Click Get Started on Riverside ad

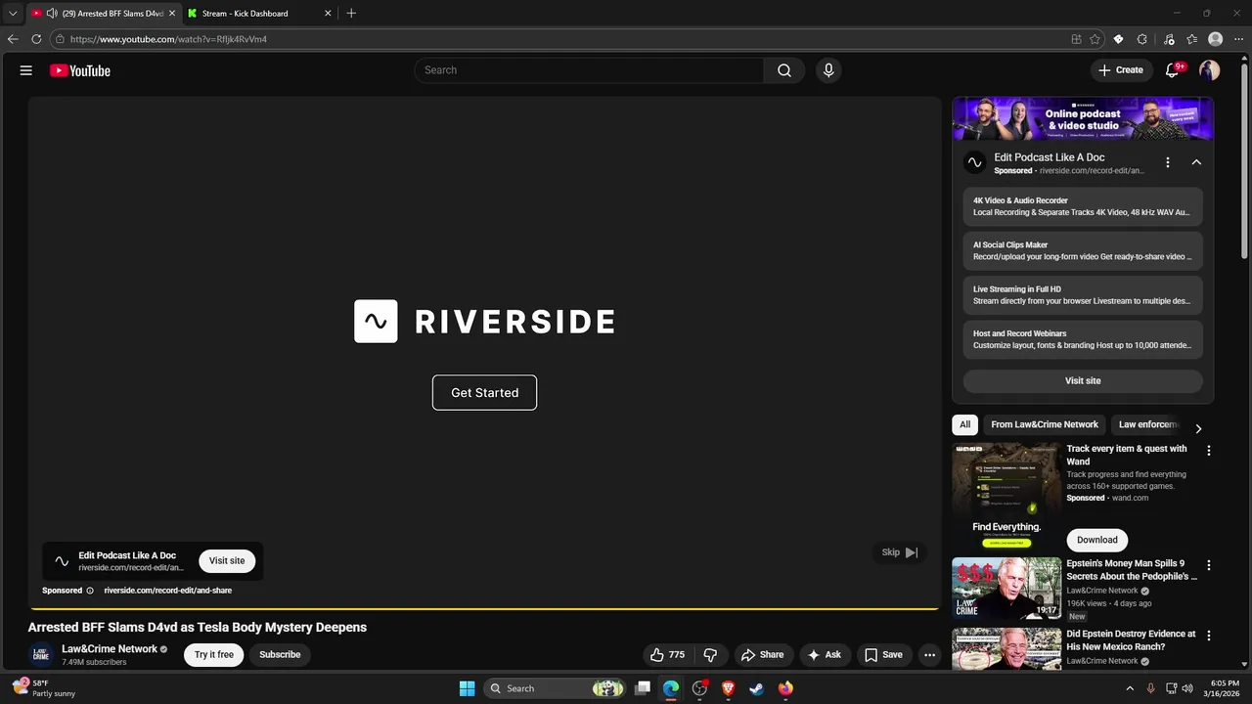[x=484, y=392]
